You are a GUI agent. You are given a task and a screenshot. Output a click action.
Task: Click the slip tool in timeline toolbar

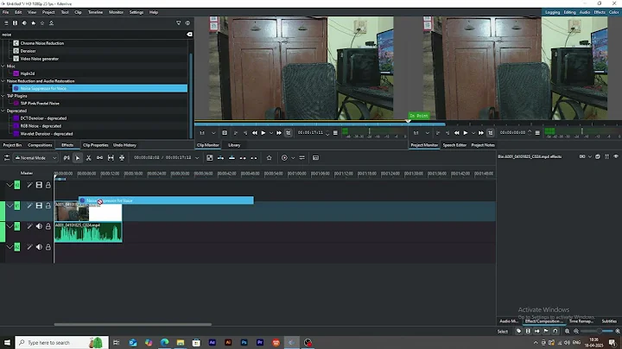click(x=111, y=158)
